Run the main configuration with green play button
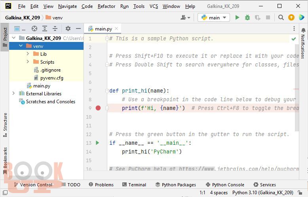Viewport: 308px width, 197px height. pos(237,18)
